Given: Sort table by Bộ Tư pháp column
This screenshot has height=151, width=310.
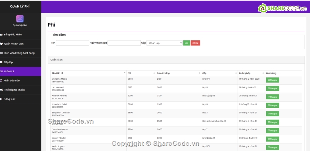Looking at the screenshot, I should (x=251, y=73).
